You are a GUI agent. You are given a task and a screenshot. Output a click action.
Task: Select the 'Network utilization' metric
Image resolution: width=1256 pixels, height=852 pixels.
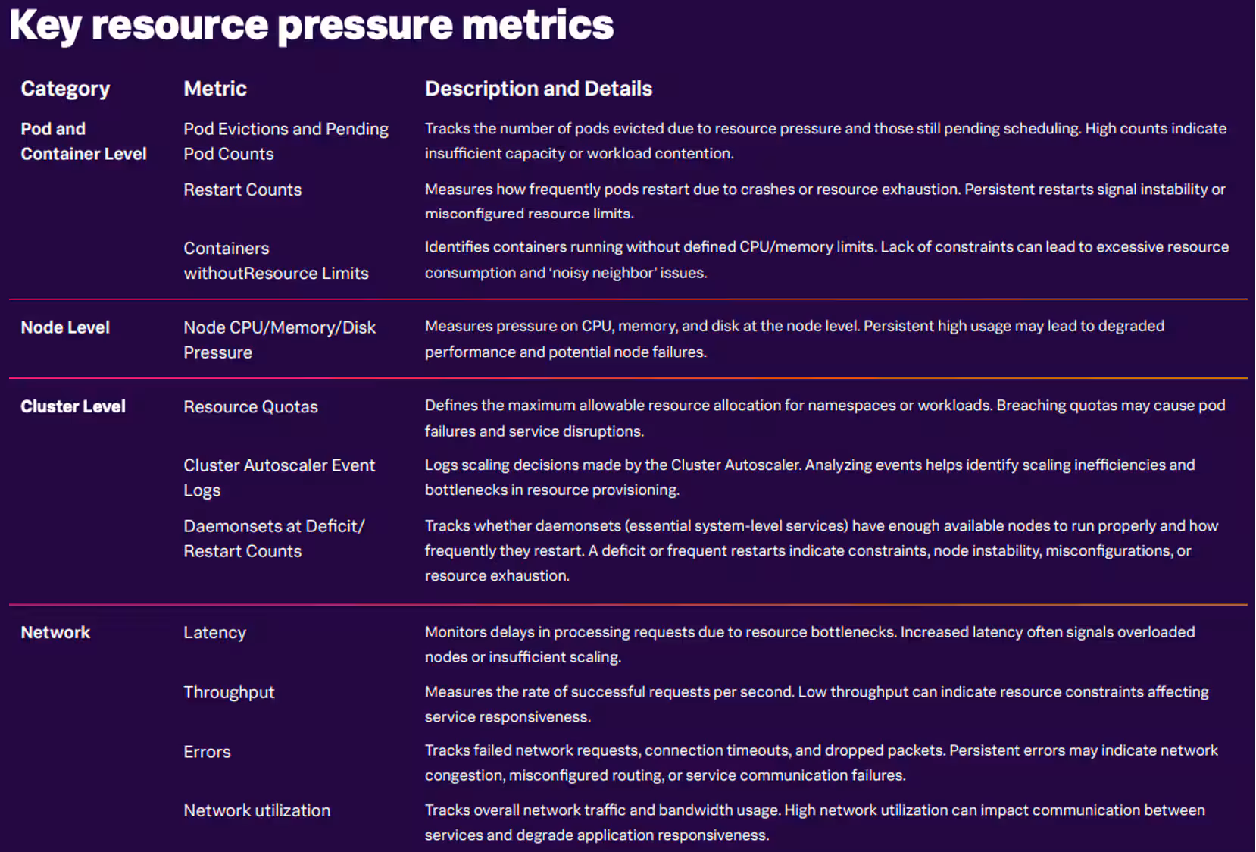coord(257,810)
